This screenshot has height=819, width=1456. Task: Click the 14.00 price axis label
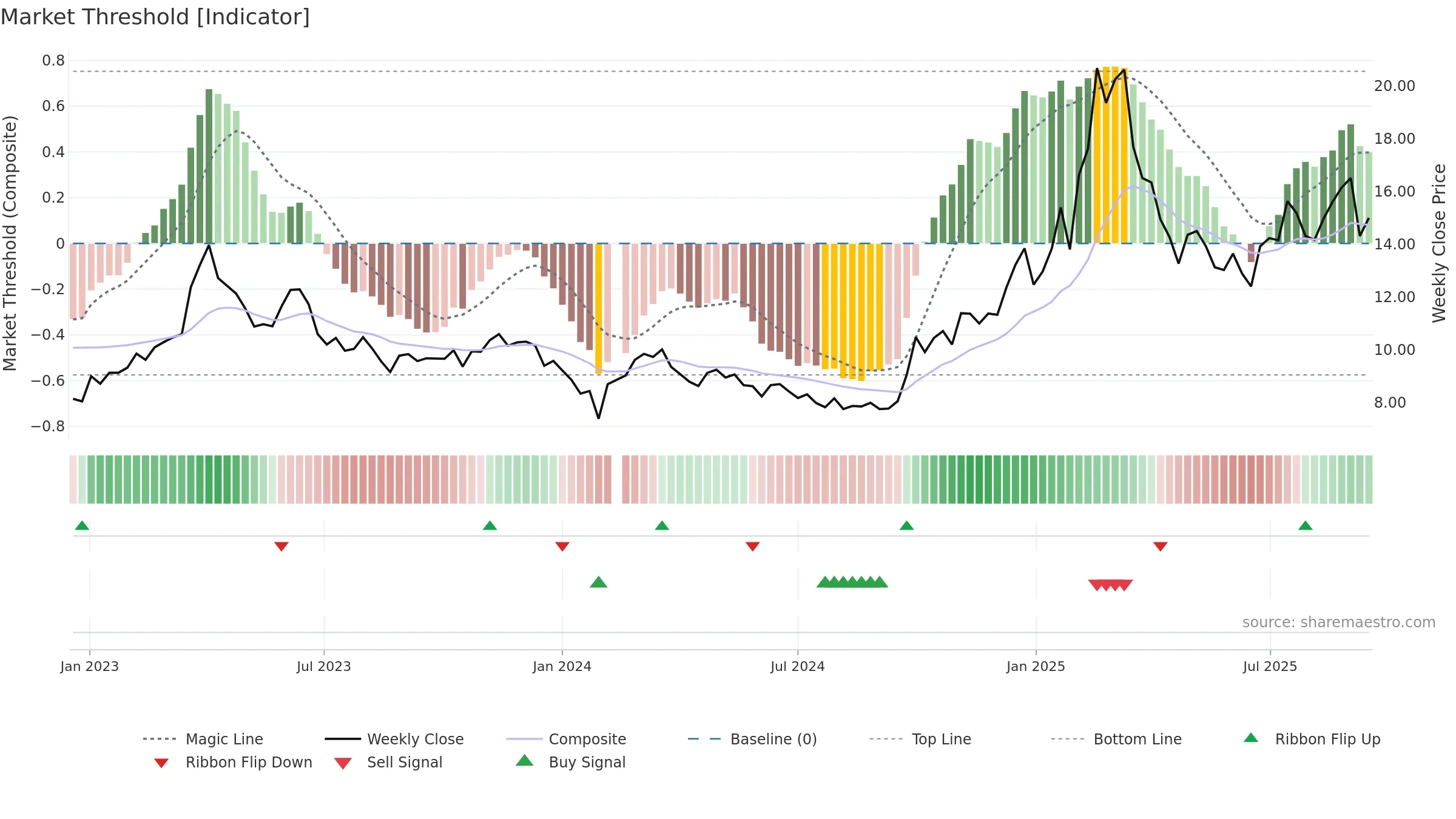click(1395, 244)
